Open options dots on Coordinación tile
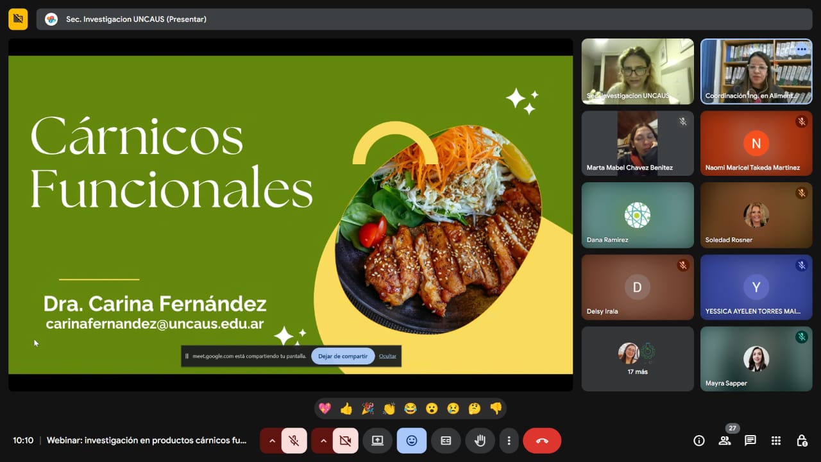This screenshot has width=821, height=462. tap(802, 49)
